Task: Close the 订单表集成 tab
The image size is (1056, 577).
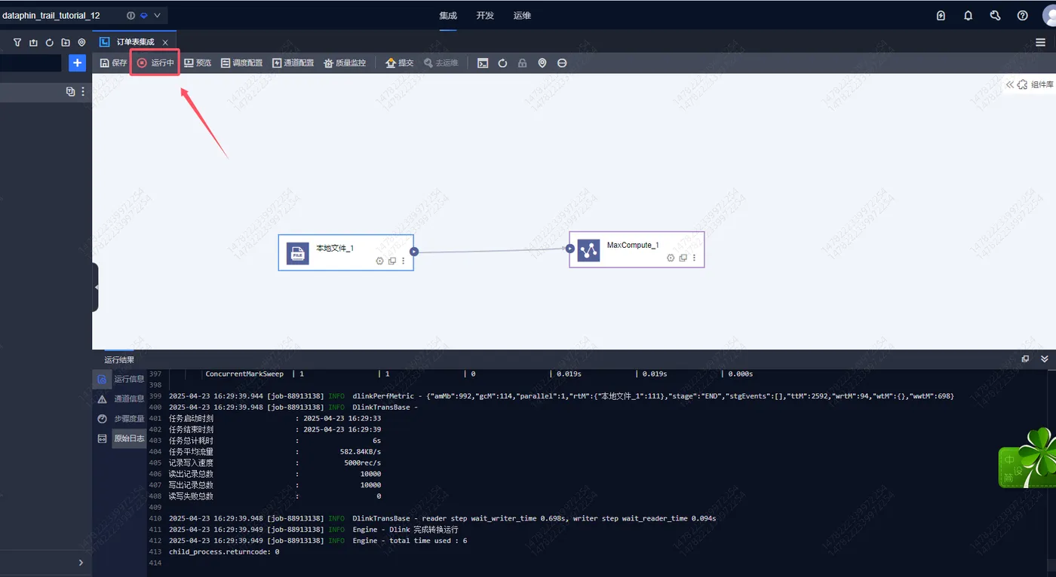Action: pos(165,42)
